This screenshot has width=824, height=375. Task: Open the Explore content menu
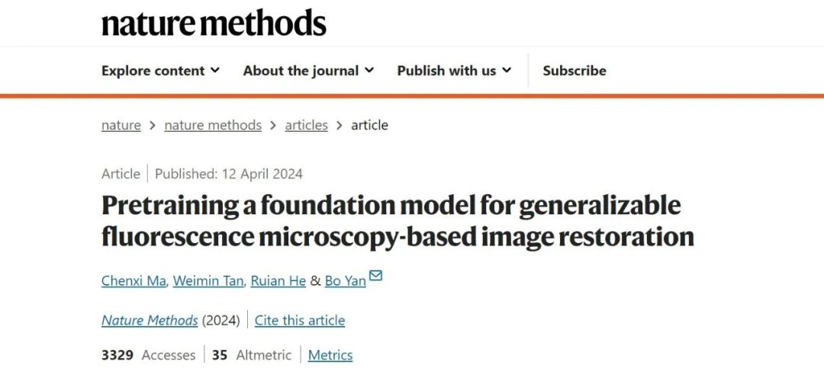tap(160, 70)
